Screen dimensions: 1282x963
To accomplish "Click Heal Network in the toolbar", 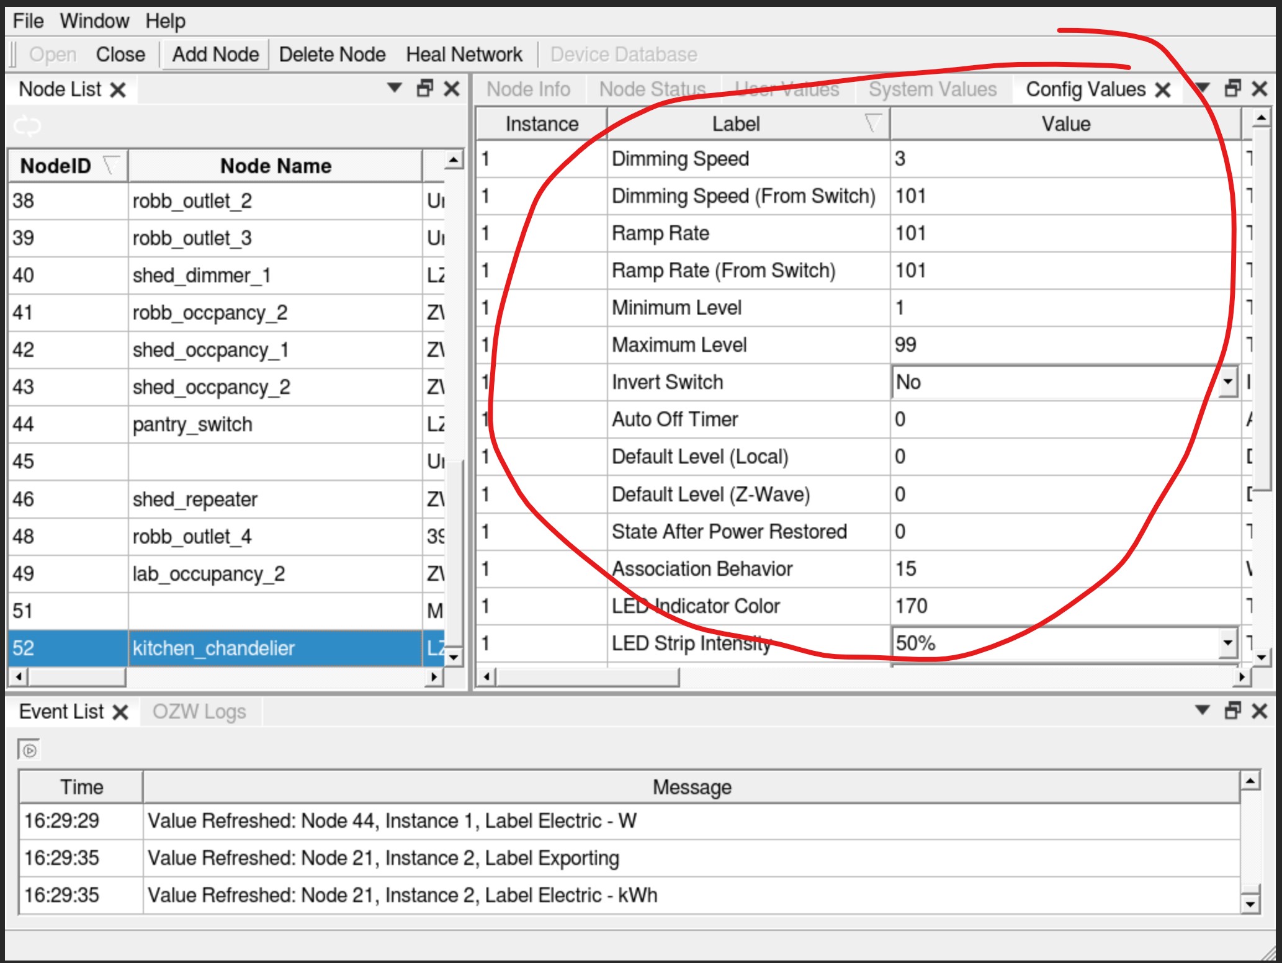I will (x=464, y=55).
